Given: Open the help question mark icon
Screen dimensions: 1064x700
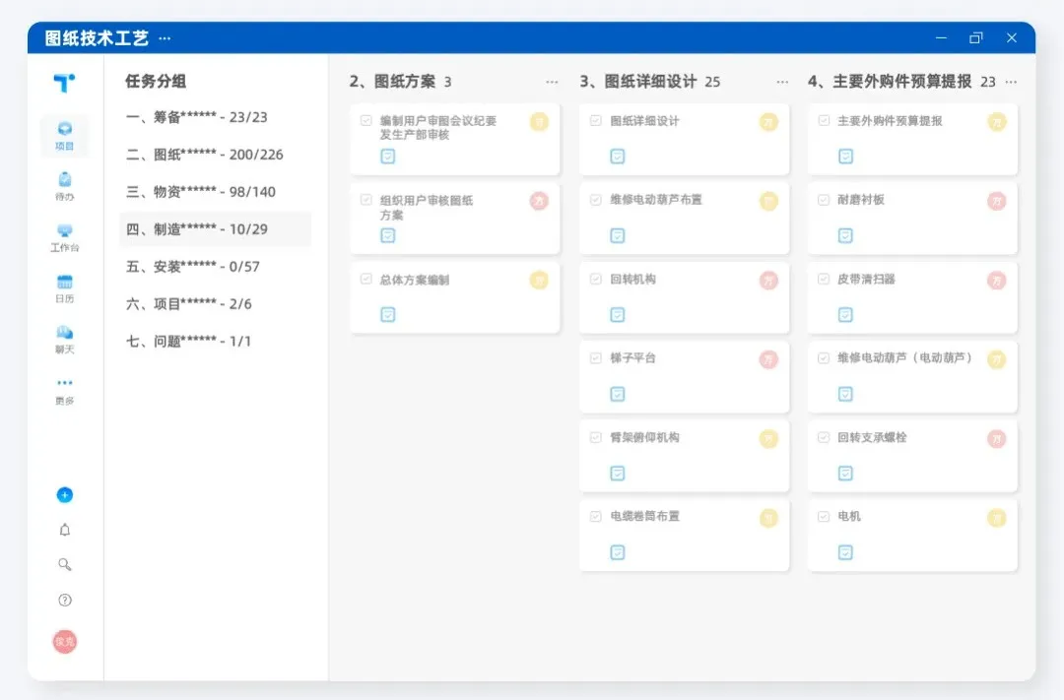Looking at the screenshot, I should pyautogui.click(x=64, y=600).
